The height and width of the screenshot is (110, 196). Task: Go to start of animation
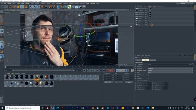point(85,71)
